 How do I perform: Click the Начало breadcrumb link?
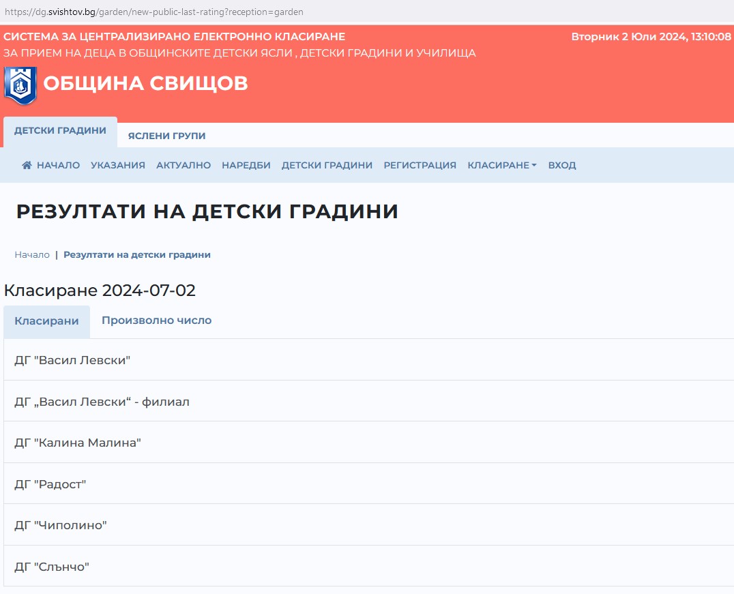coord(32,254)
